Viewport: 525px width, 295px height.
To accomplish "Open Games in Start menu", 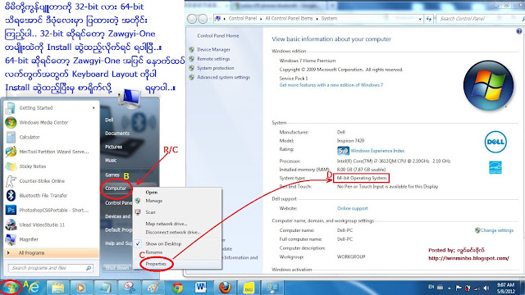I will click(112, 175).
